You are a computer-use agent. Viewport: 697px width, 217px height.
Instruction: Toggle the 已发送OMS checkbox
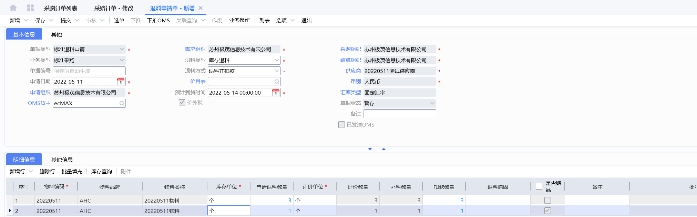tap(341, 125)
